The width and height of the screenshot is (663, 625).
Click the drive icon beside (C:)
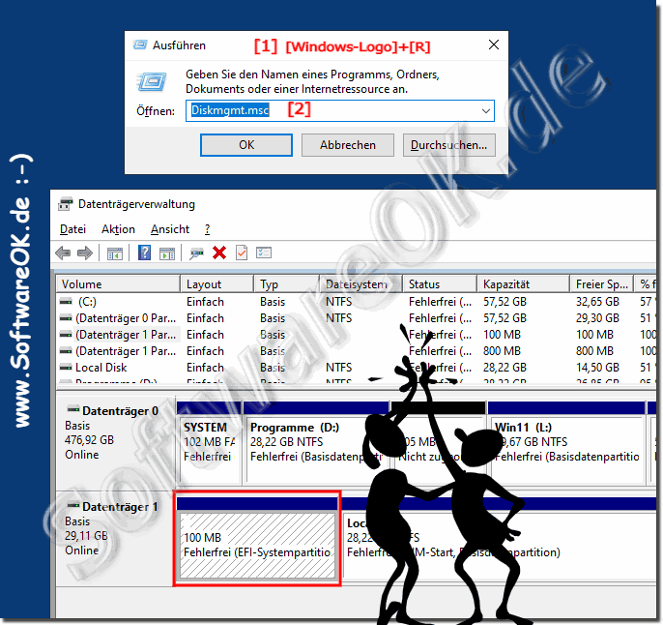click(x=66, y=302)
